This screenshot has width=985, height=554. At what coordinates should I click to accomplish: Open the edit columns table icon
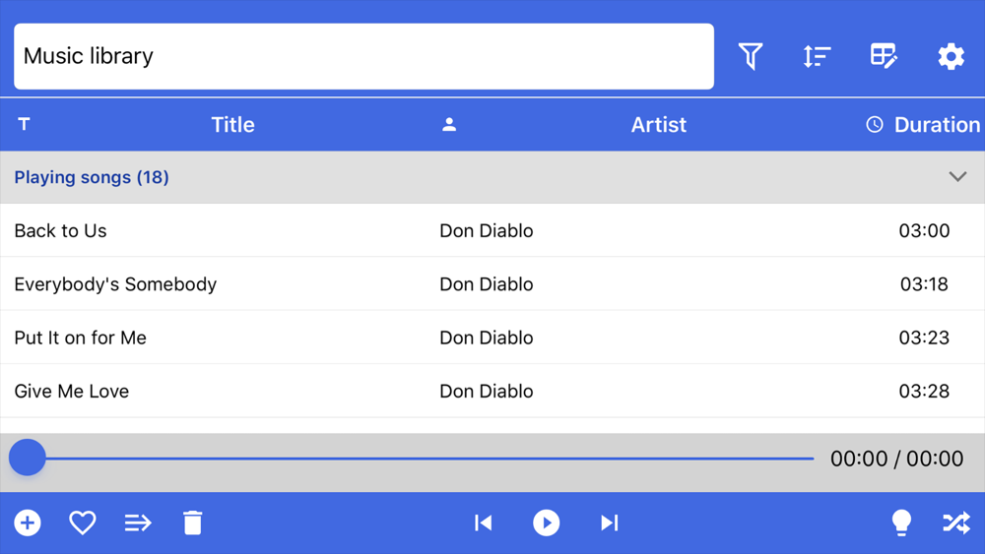point(884,56)
